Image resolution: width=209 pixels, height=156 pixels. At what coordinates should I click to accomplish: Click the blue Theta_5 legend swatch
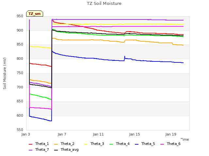[x=137, y=144]
